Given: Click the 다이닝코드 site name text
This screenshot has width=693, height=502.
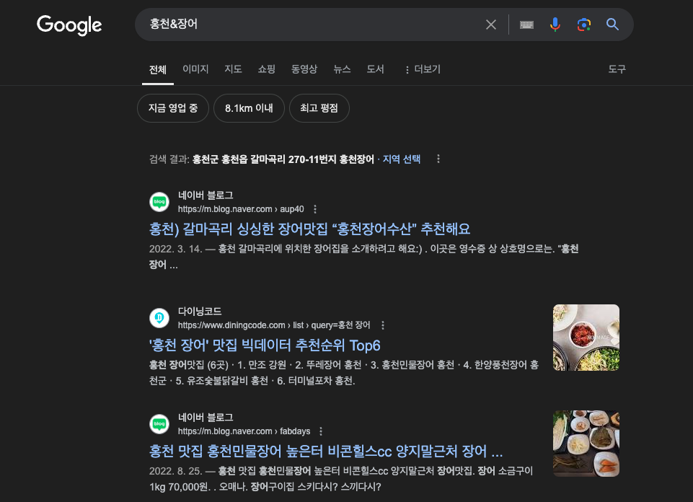Looking at the screenshot, I should click(200, 311).
